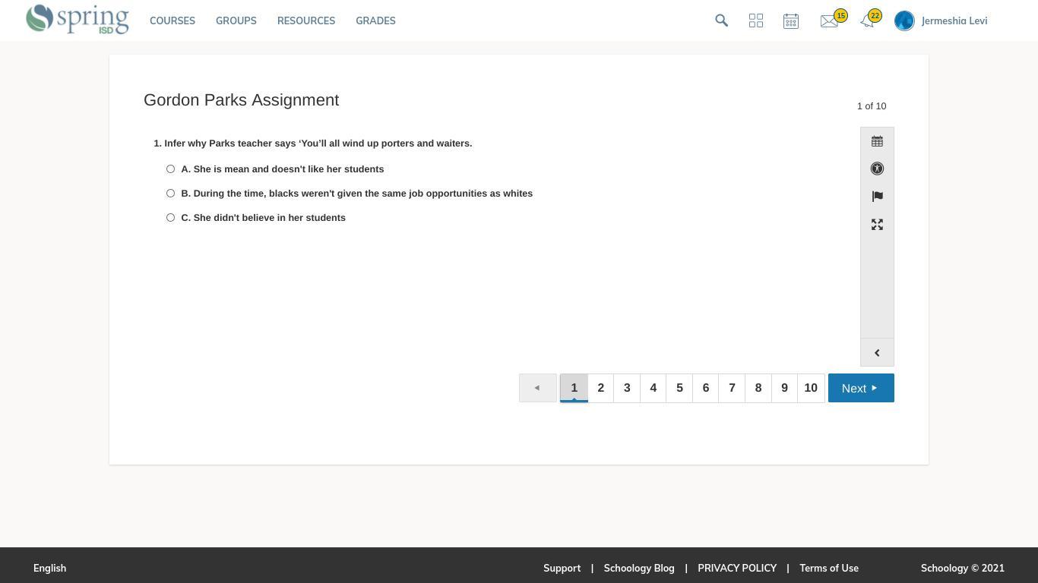Open the COURSES menu

coord(172,20)
